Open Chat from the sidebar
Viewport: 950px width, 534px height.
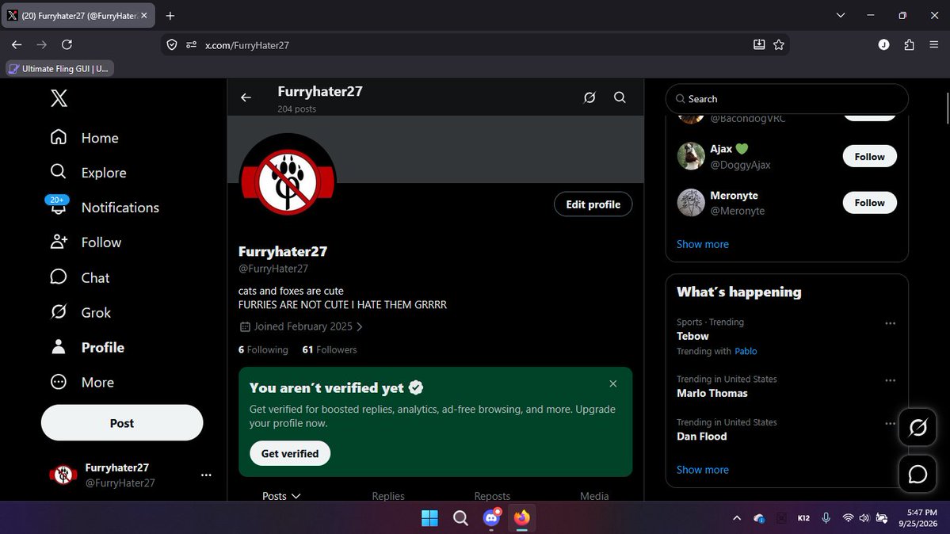coord(80,277)
